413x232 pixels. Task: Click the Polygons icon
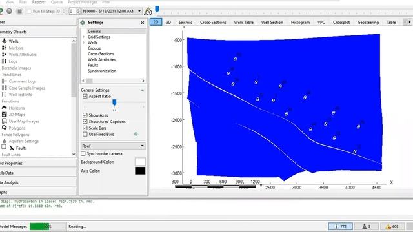(x=5, y=128)
